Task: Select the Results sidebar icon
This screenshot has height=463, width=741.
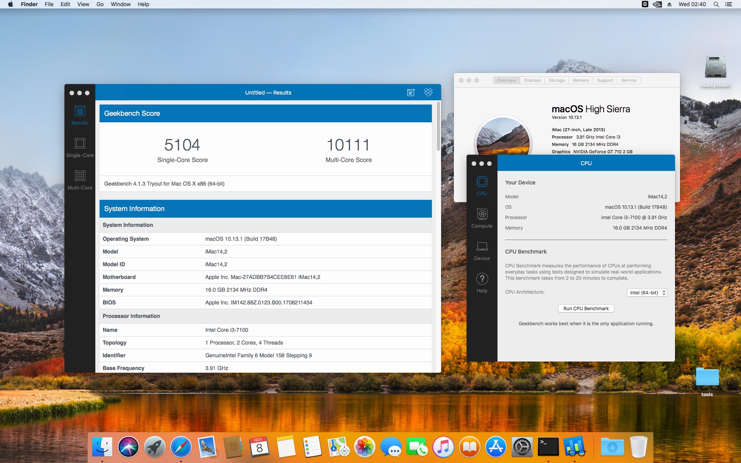Action: [80, 115]
